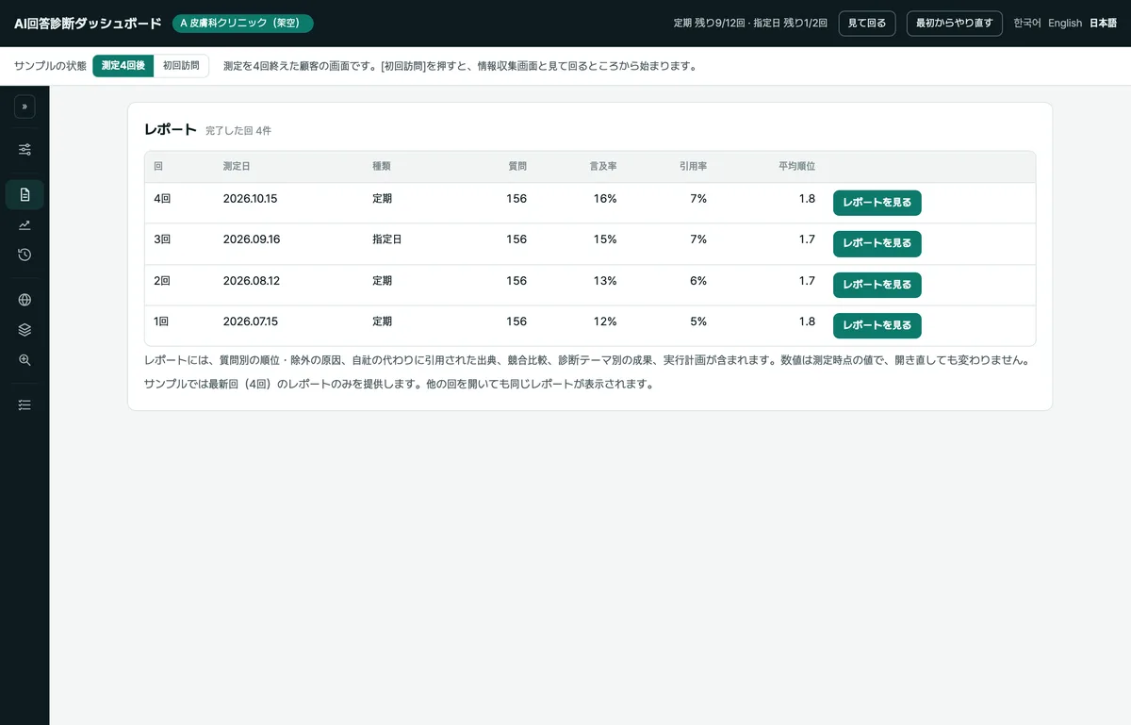This screenshot has height=725, width=1131.
Task: Open the history clock icon in sidebar
Action: tap(25, 255)
